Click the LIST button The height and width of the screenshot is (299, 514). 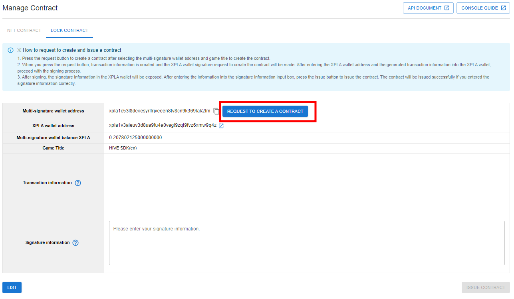click(x=12, y=287)
